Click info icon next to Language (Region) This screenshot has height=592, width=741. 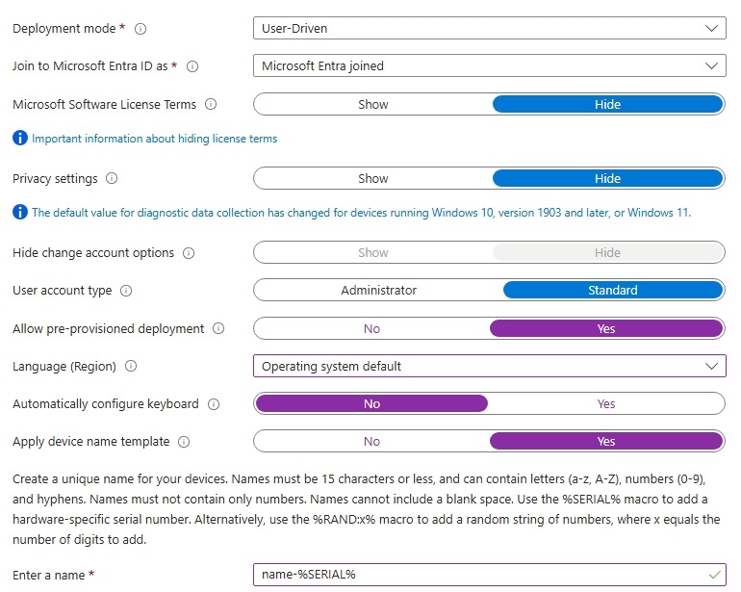point(131,367)
